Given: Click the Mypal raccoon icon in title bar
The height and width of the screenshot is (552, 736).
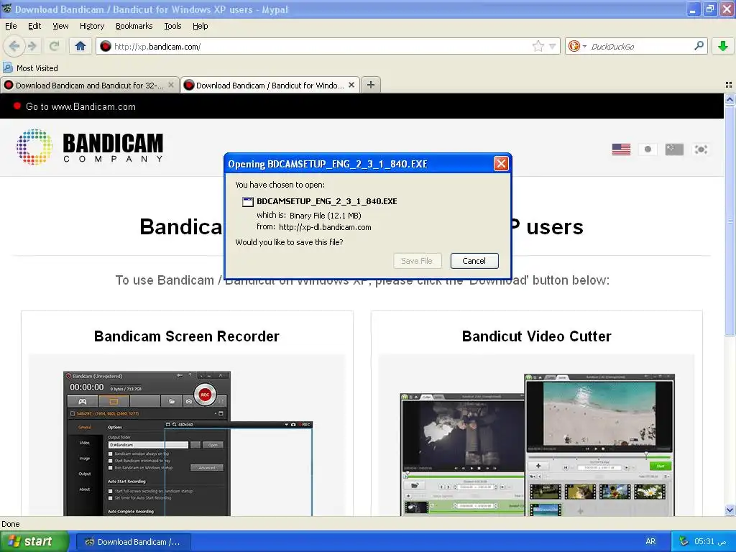Looking at the screenshot, I should click(6, 9).
